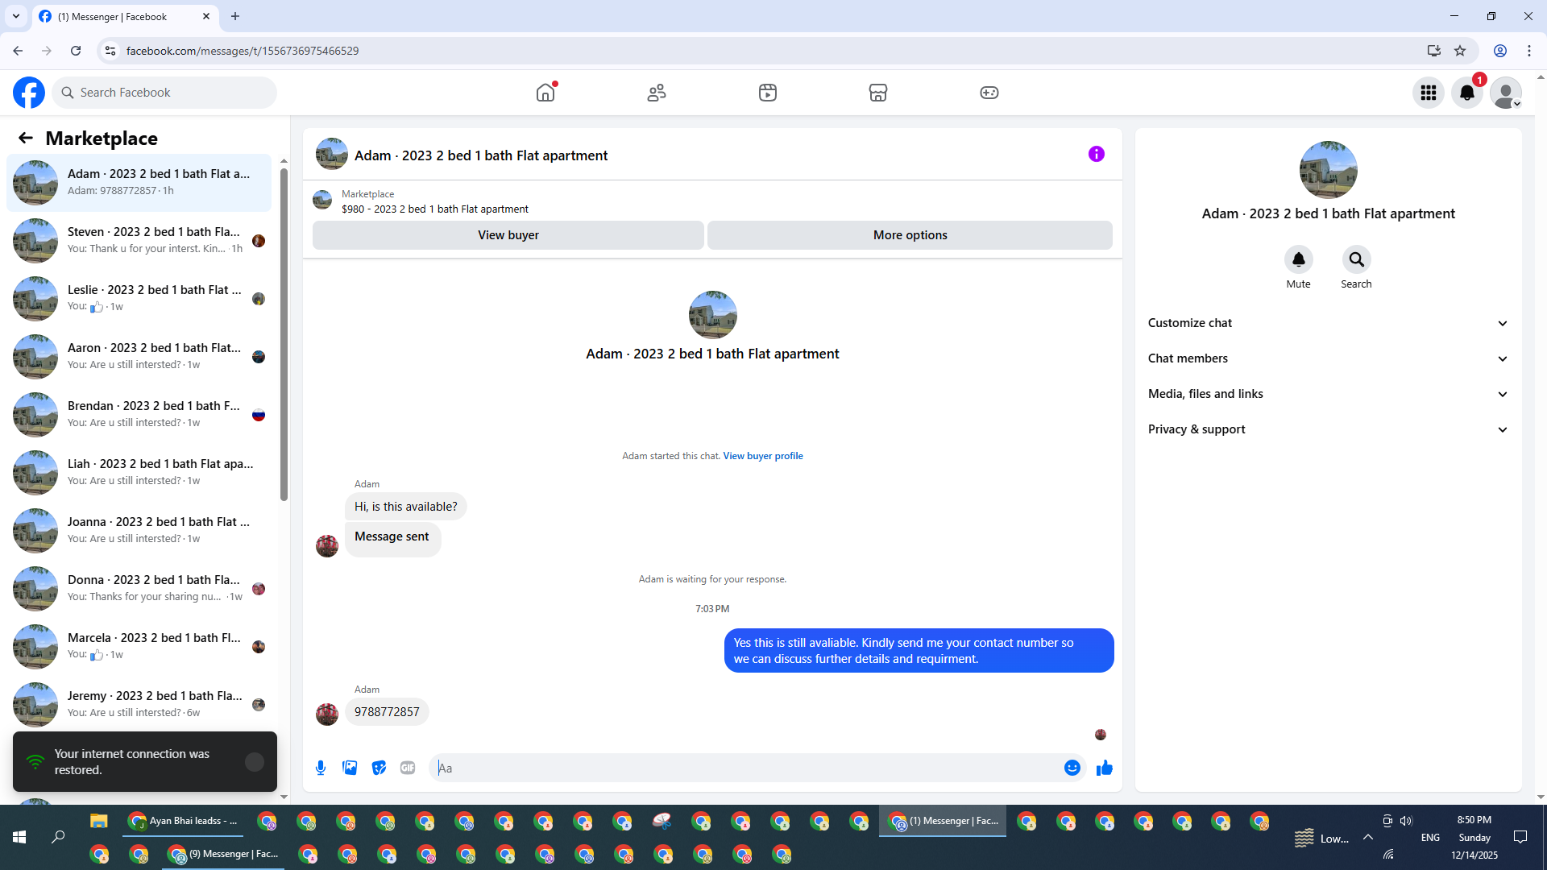Mute this conversation with bell icon
The image size is (1547, 870).
[1298, 259]
